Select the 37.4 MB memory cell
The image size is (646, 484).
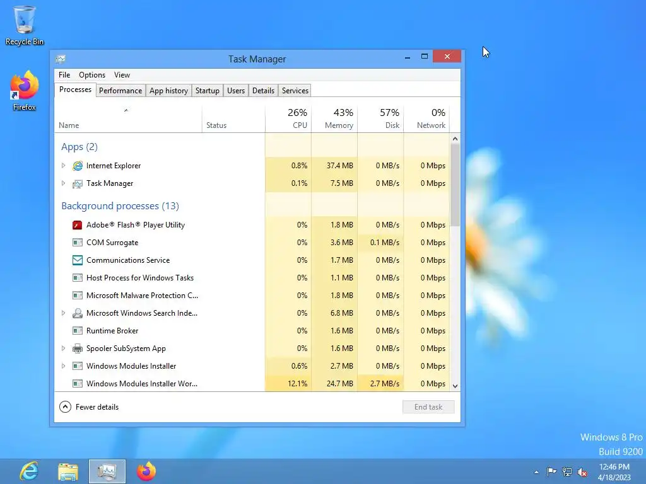pyautogui.click(x=334, y=166)
